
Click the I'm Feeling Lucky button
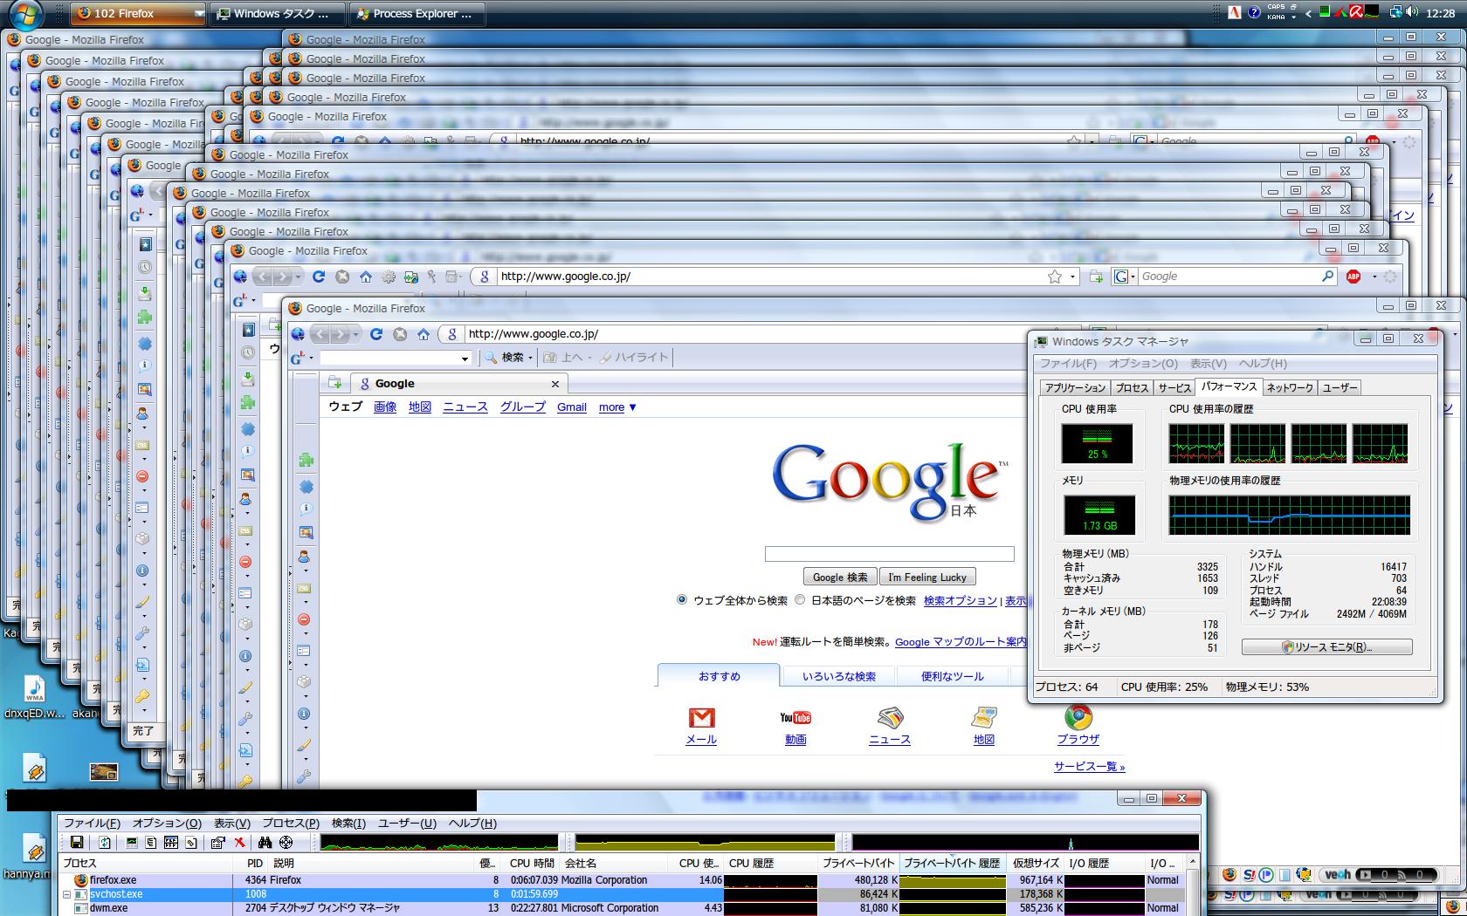pos(927,577)
